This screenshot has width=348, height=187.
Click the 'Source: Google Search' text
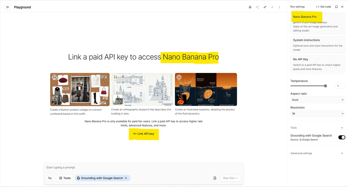(304, 140)
